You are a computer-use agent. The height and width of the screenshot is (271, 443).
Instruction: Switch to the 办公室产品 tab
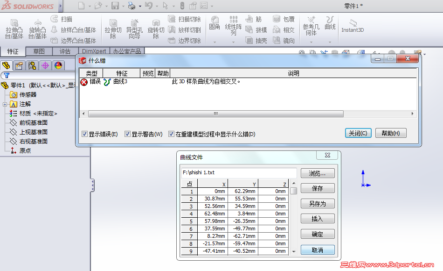tap(127, 51)
